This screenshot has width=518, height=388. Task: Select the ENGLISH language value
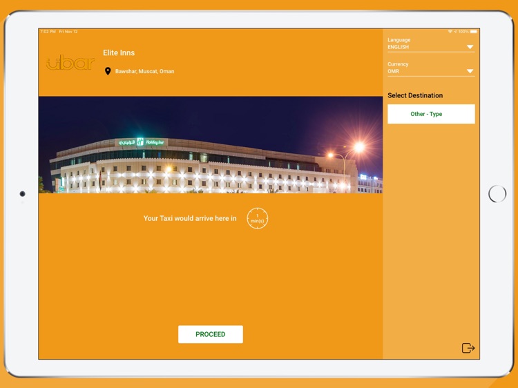point(398,47)
